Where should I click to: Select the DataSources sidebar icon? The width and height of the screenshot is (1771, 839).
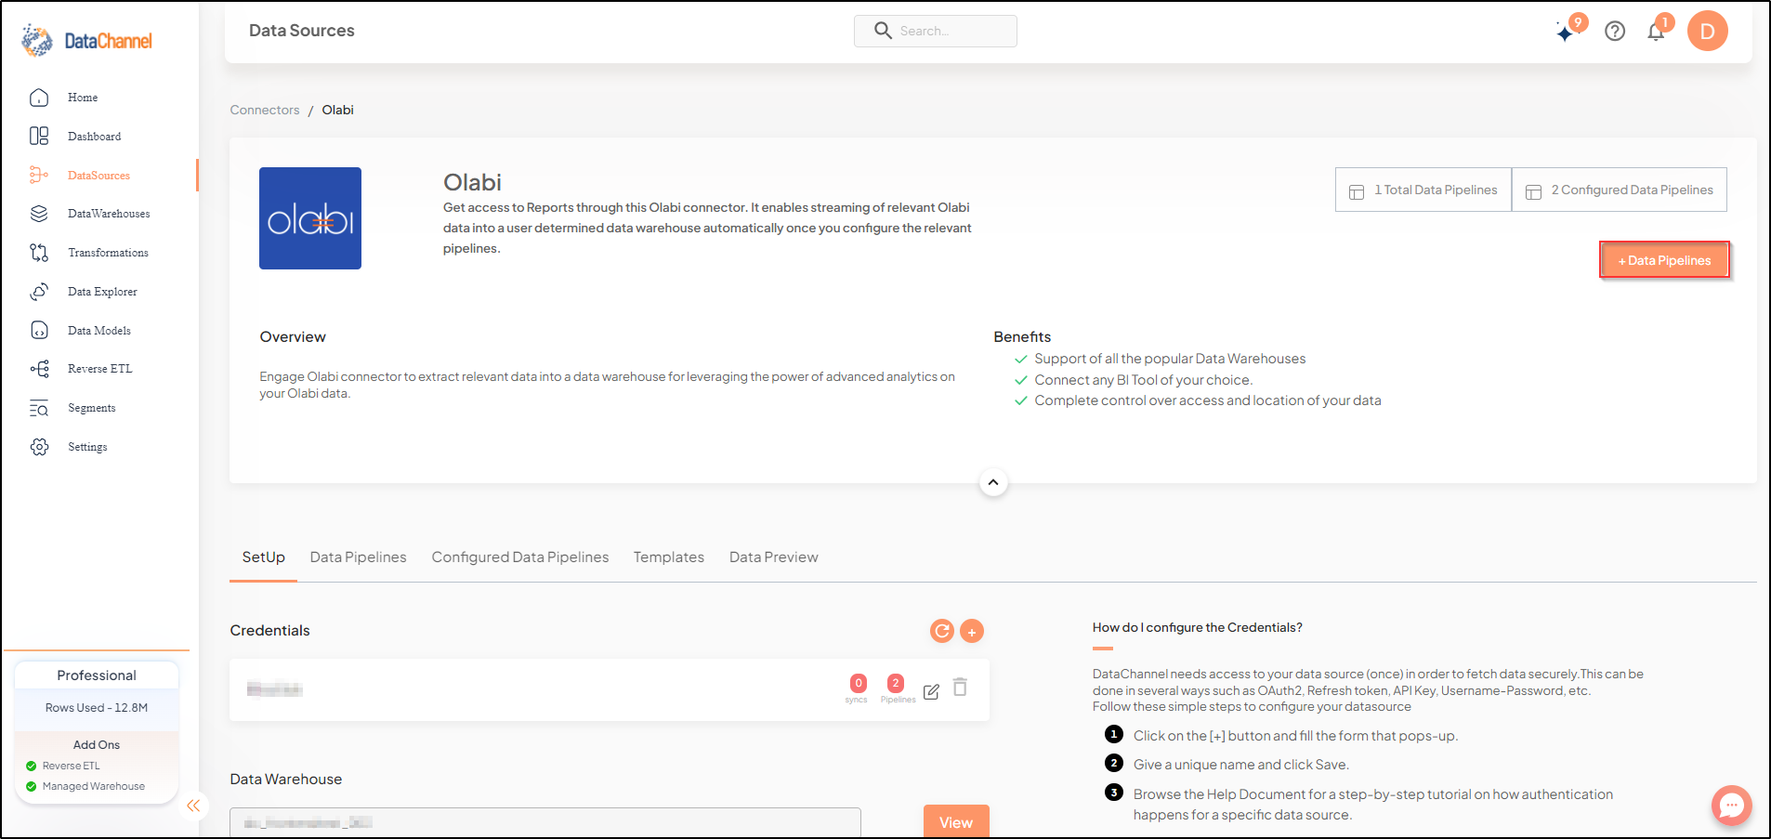[39, 175]
